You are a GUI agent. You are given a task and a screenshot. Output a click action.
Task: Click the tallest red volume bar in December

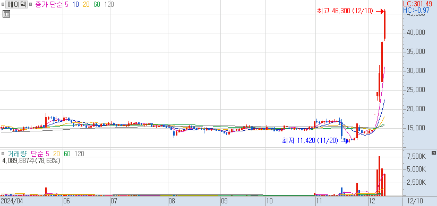379,176
